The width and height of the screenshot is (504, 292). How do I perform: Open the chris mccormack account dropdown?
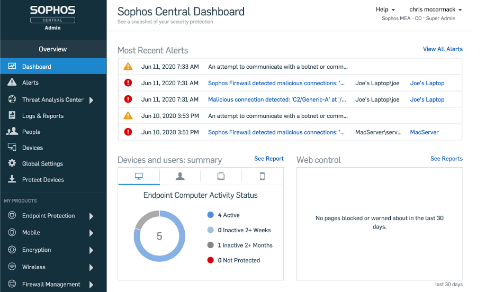point(436,10)
